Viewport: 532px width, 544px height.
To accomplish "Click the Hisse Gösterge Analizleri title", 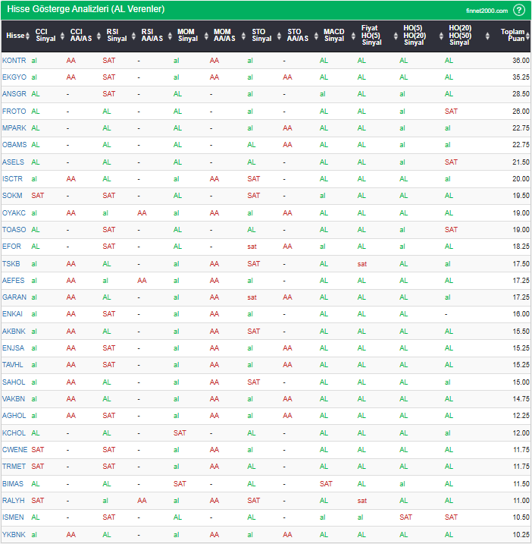I will tap(84, 10).
